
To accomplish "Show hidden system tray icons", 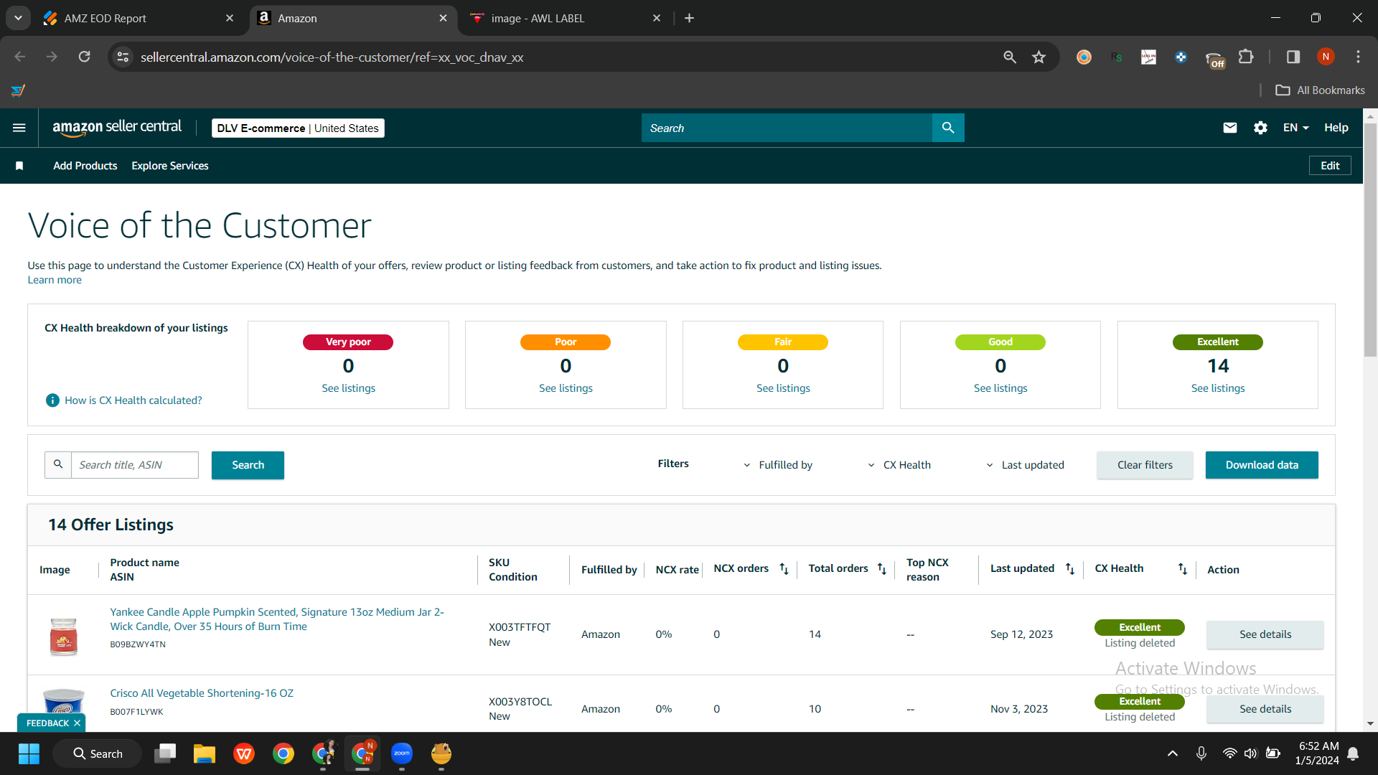I will tap(1173, 753).
